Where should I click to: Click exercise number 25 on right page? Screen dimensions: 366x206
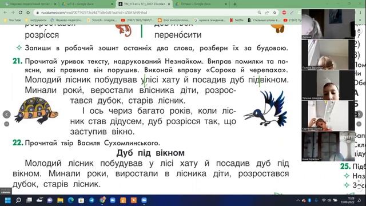(345, 166)
